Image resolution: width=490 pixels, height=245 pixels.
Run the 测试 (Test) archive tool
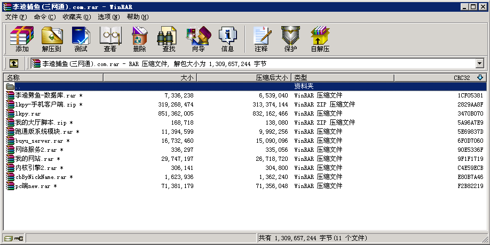point(81,39)
